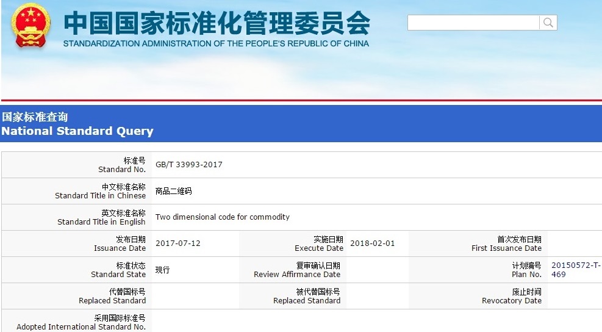Screen dimensions: 602x332
Task: Select the Chinese title value 商品二维码
Action: [174, 191]
